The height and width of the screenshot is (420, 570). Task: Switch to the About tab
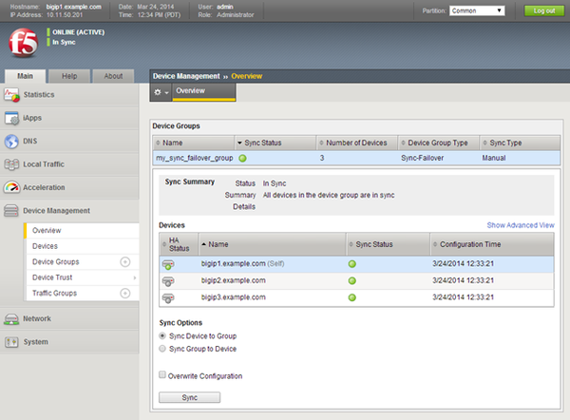[x=113, y=75]
